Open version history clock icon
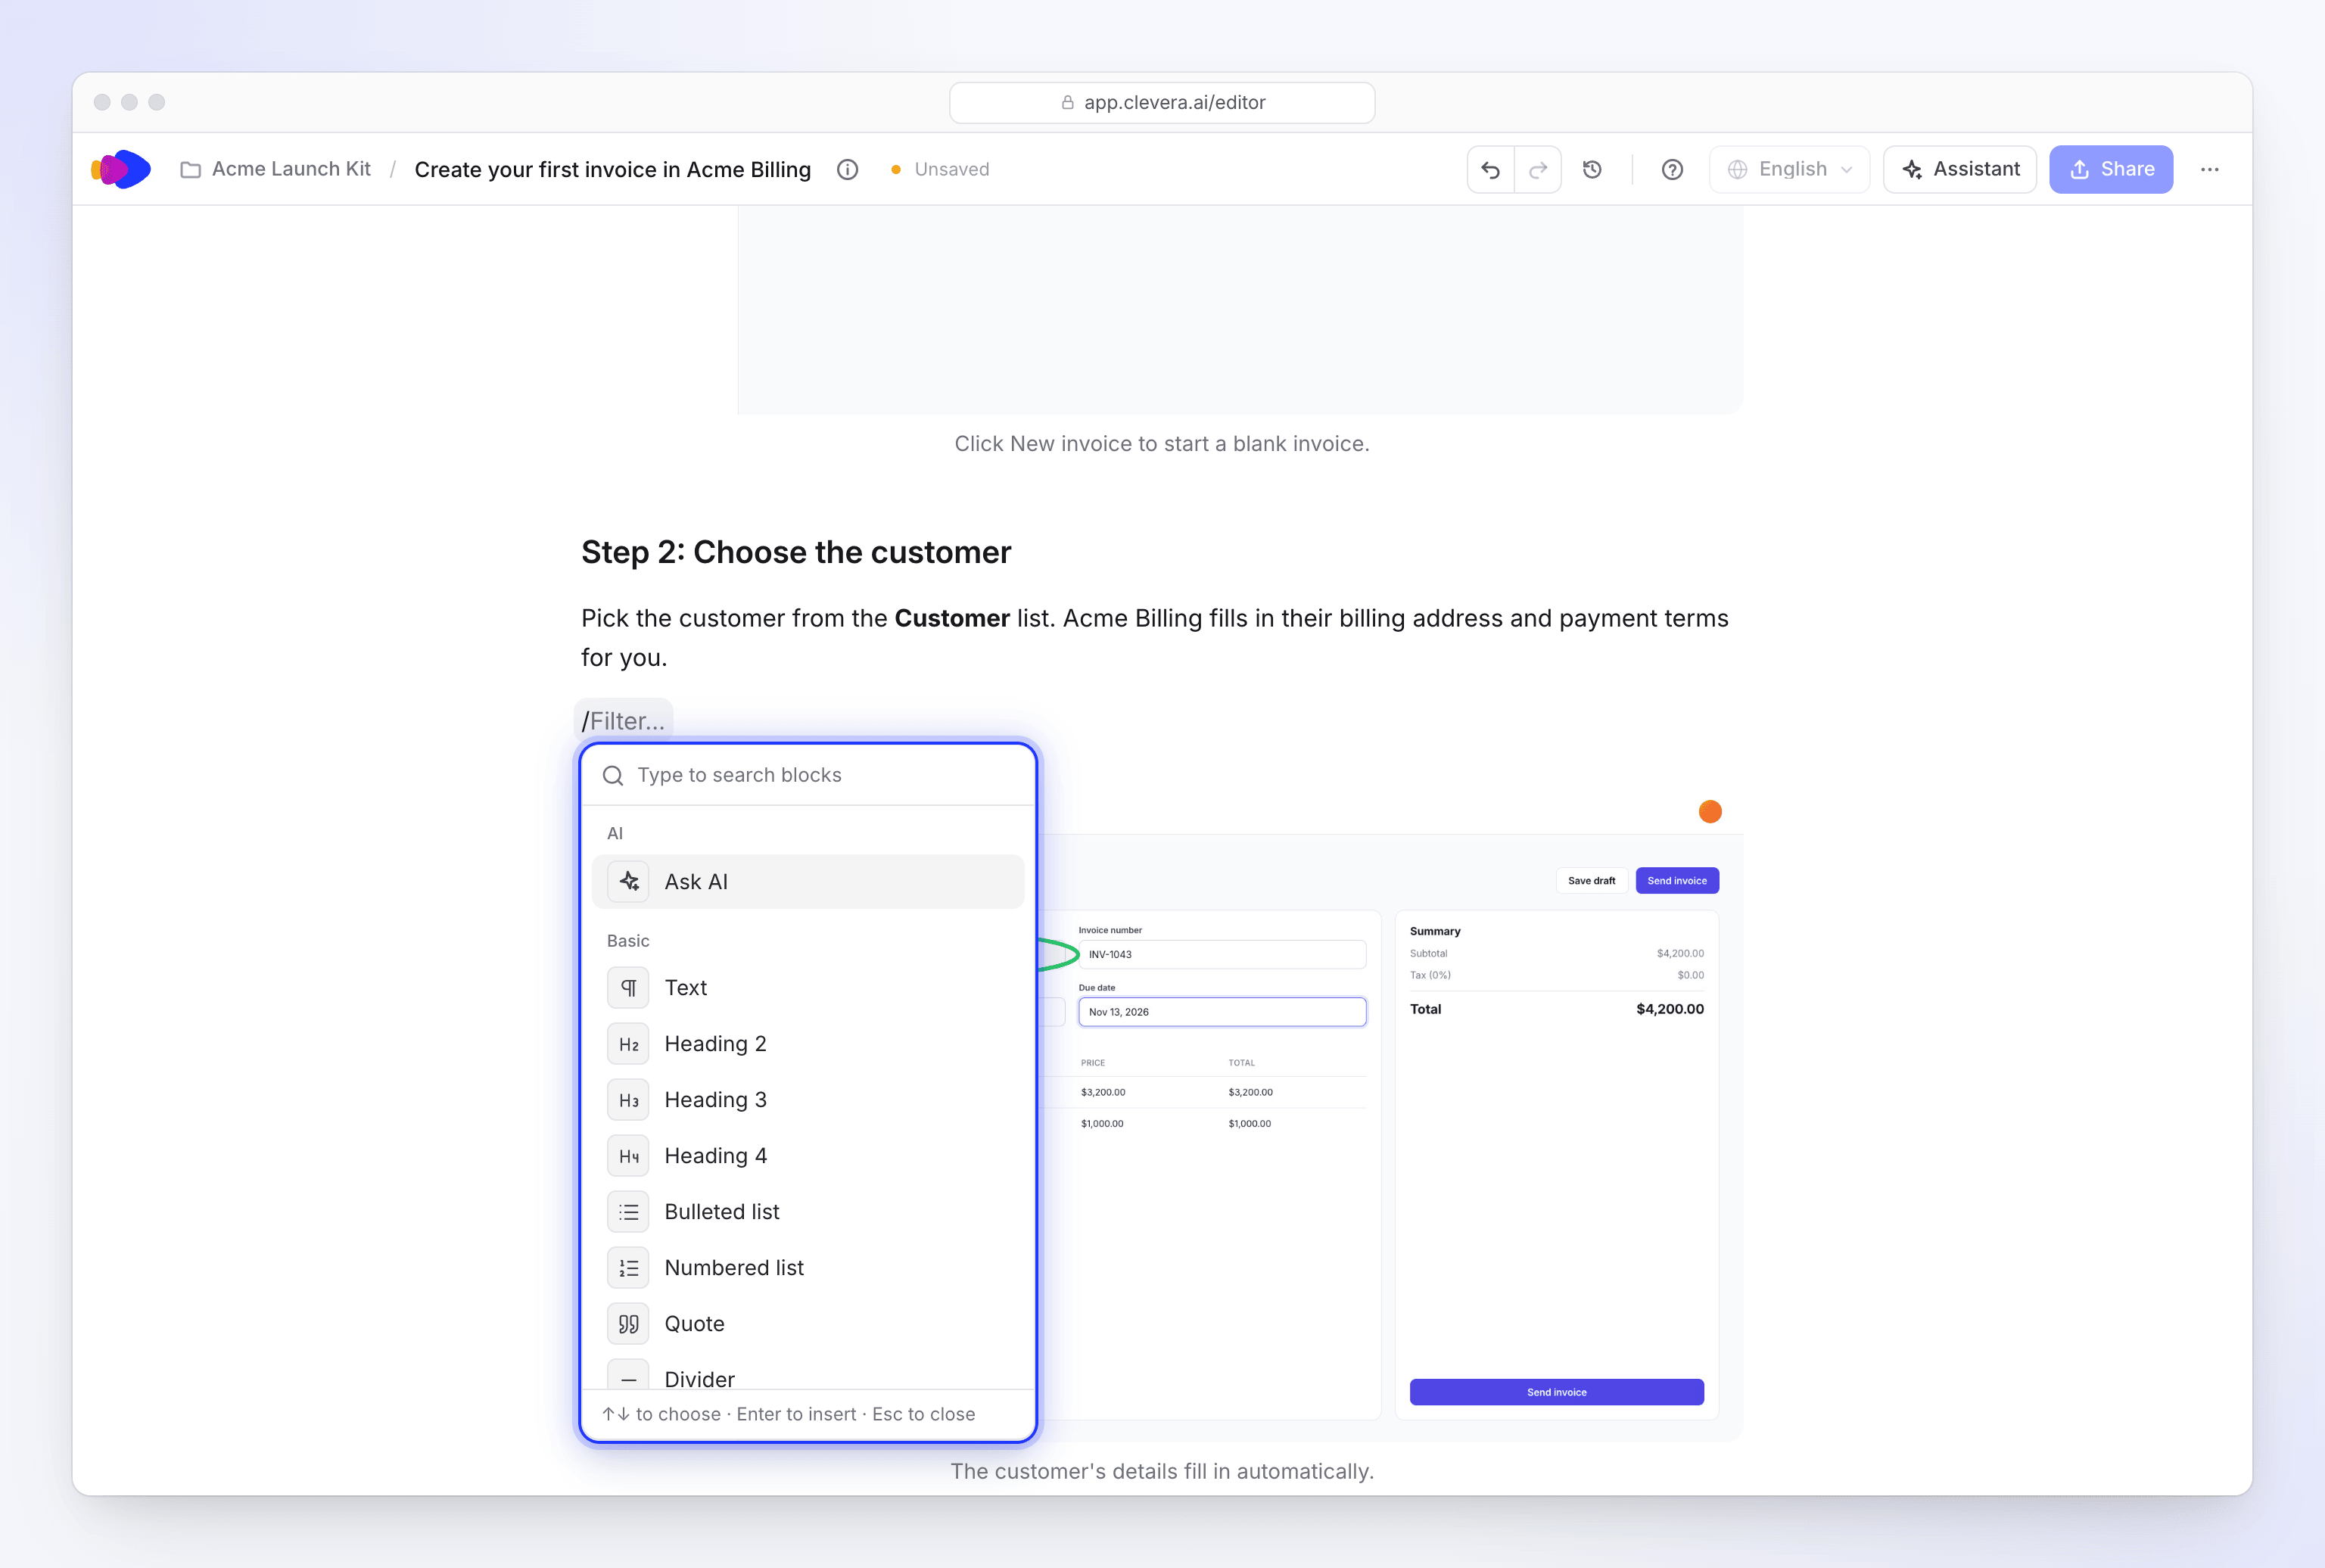 coord(1593,169)
